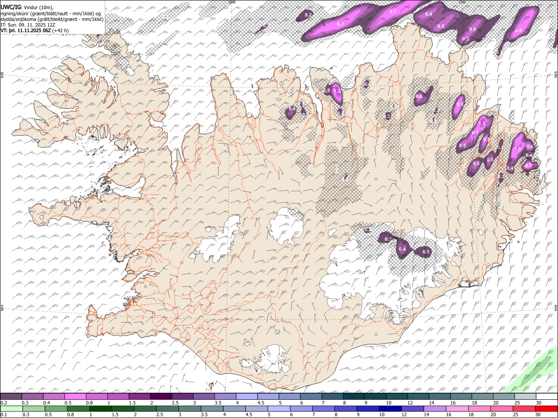
Task: Click the bottom-row legend swatch labeled 2.5
Action: pos(167,408)
